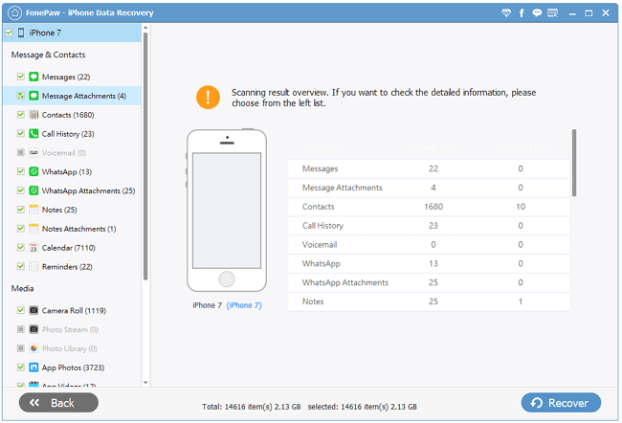Open the blue (iPhone 7) link
622x423 pixels.
click(244, 305)
